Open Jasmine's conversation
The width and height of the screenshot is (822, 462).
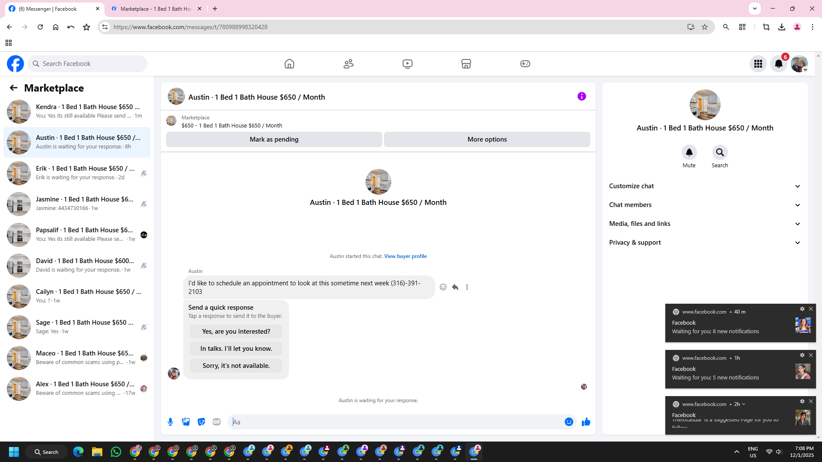pyautogui.click(x=77, y=204)
